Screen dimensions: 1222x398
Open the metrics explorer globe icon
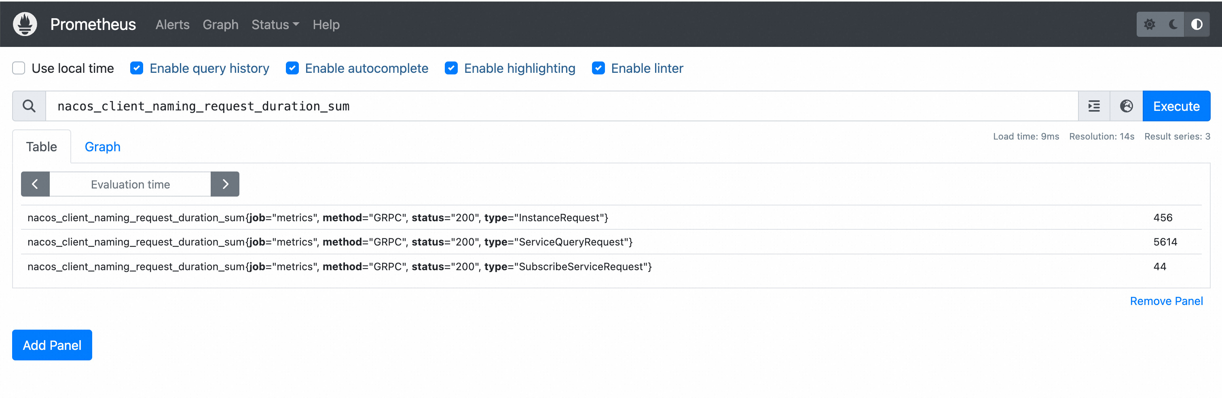pos(1127,106)
